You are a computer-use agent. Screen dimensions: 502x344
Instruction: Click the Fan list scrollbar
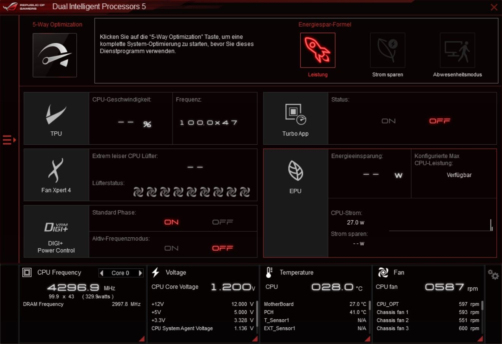(482, 306)
